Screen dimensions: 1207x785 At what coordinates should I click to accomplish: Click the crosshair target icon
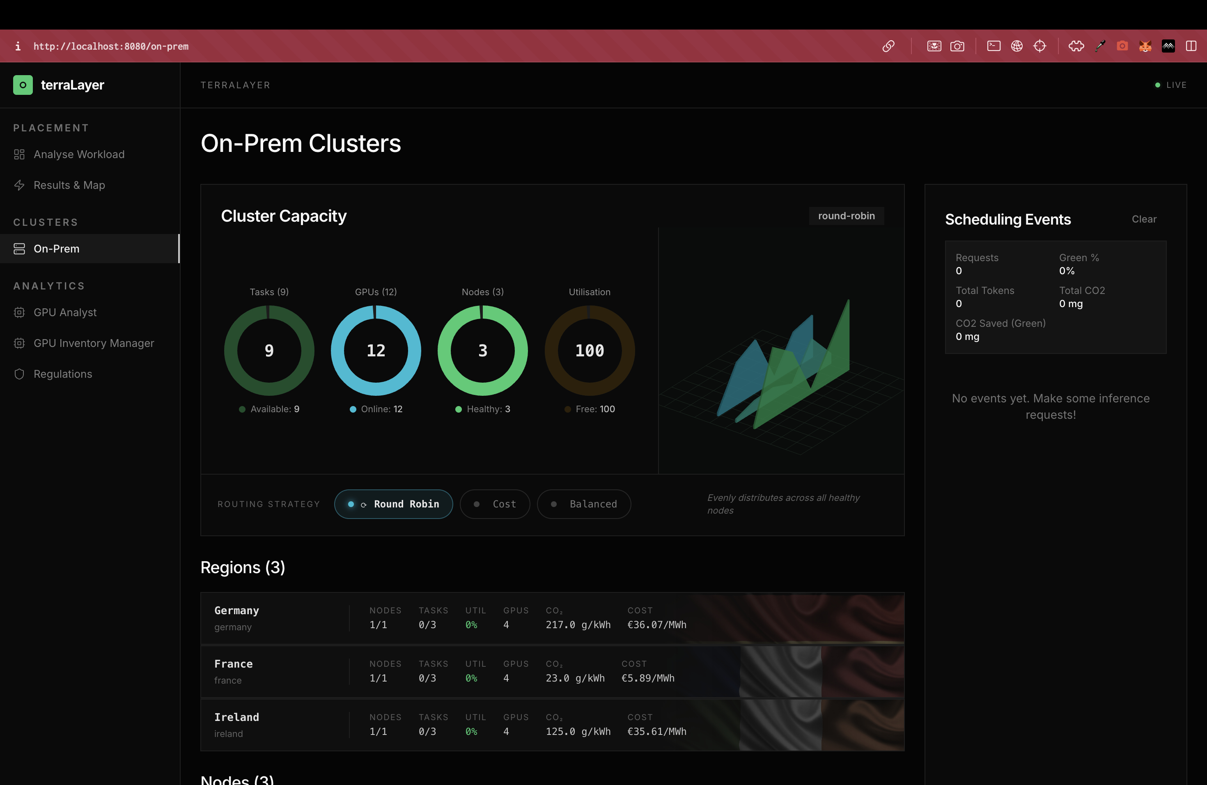tap(1039, 46)
